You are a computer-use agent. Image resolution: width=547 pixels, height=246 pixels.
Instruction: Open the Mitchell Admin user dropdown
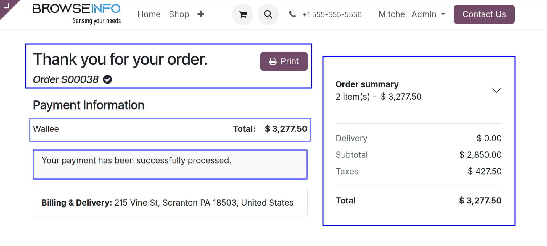pyautogui.click(x=412, y=14)
